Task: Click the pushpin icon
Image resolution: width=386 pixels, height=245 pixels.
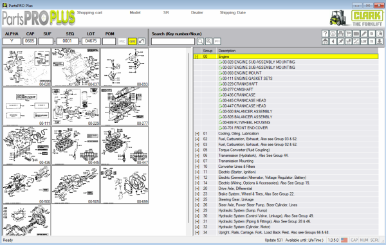Action: click(341, 41)
